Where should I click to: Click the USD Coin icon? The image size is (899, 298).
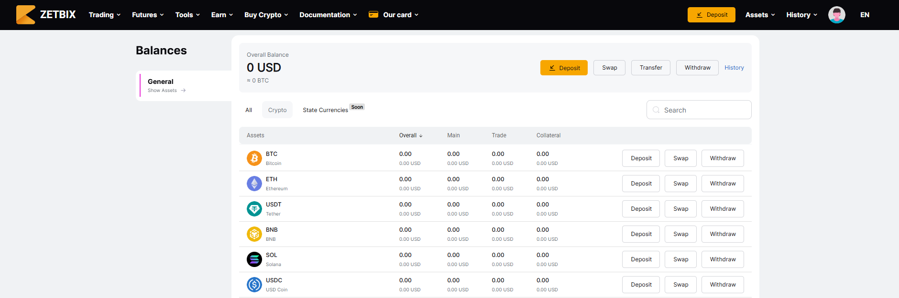[254, 285]
